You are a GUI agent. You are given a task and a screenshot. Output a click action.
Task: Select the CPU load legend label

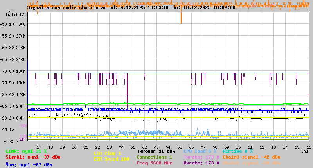(200, 151)
